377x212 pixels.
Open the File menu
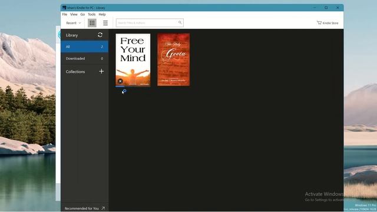[x=65, y=14]
